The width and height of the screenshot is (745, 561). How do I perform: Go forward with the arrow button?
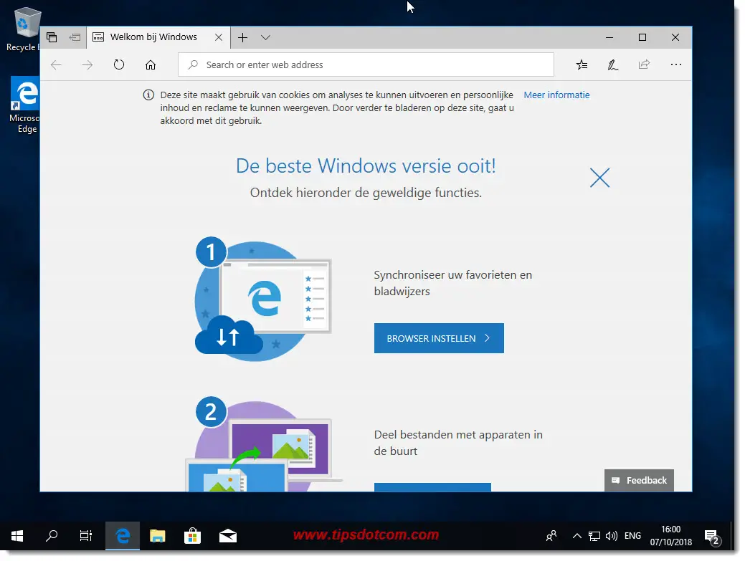pyautogui.click(x=87, y=65)
